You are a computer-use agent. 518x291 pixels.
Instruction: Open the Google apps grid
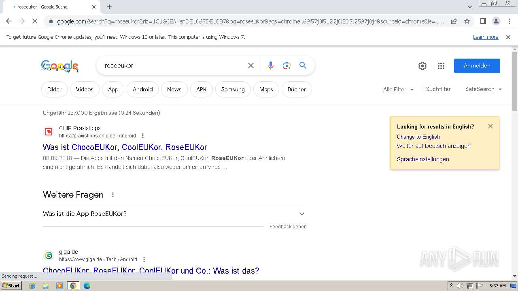(441, 66)
